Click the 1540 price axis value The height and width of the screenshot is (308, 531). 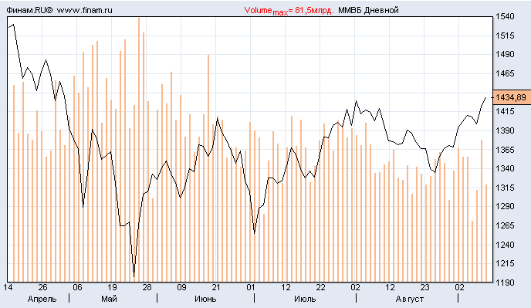505,16
